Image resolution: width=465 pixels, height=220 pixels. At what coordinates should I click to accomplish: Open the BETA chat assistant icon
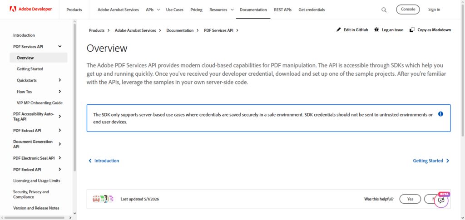pos(441,200)
